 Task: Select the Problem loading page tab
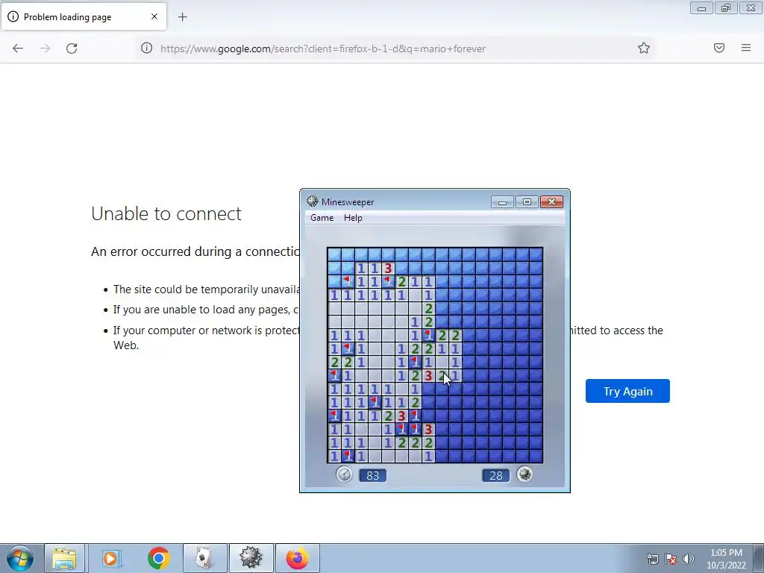point(84,16)
